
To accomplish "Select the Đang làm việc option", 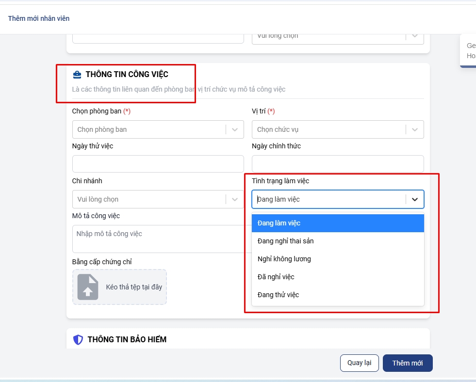I will [x=338, y=223].
